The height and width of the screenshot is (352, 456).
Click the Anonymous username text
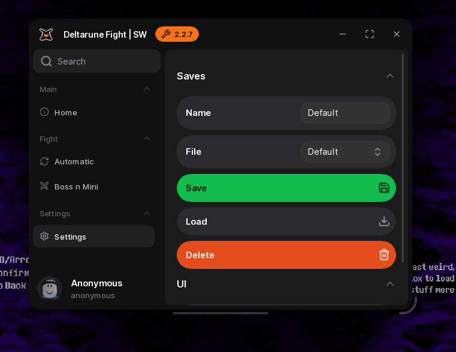[96, 283]
